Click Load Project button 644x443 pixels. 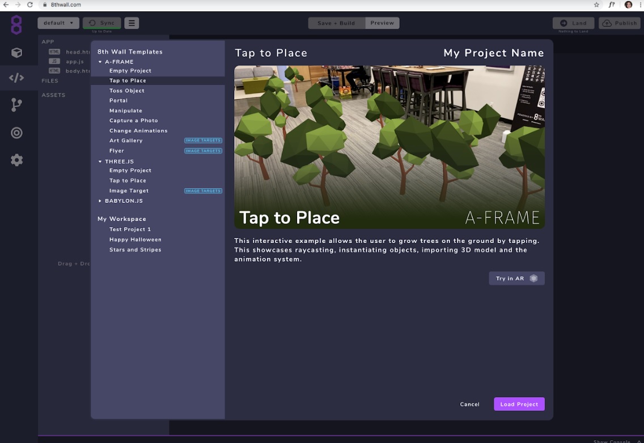pos(519,404)
